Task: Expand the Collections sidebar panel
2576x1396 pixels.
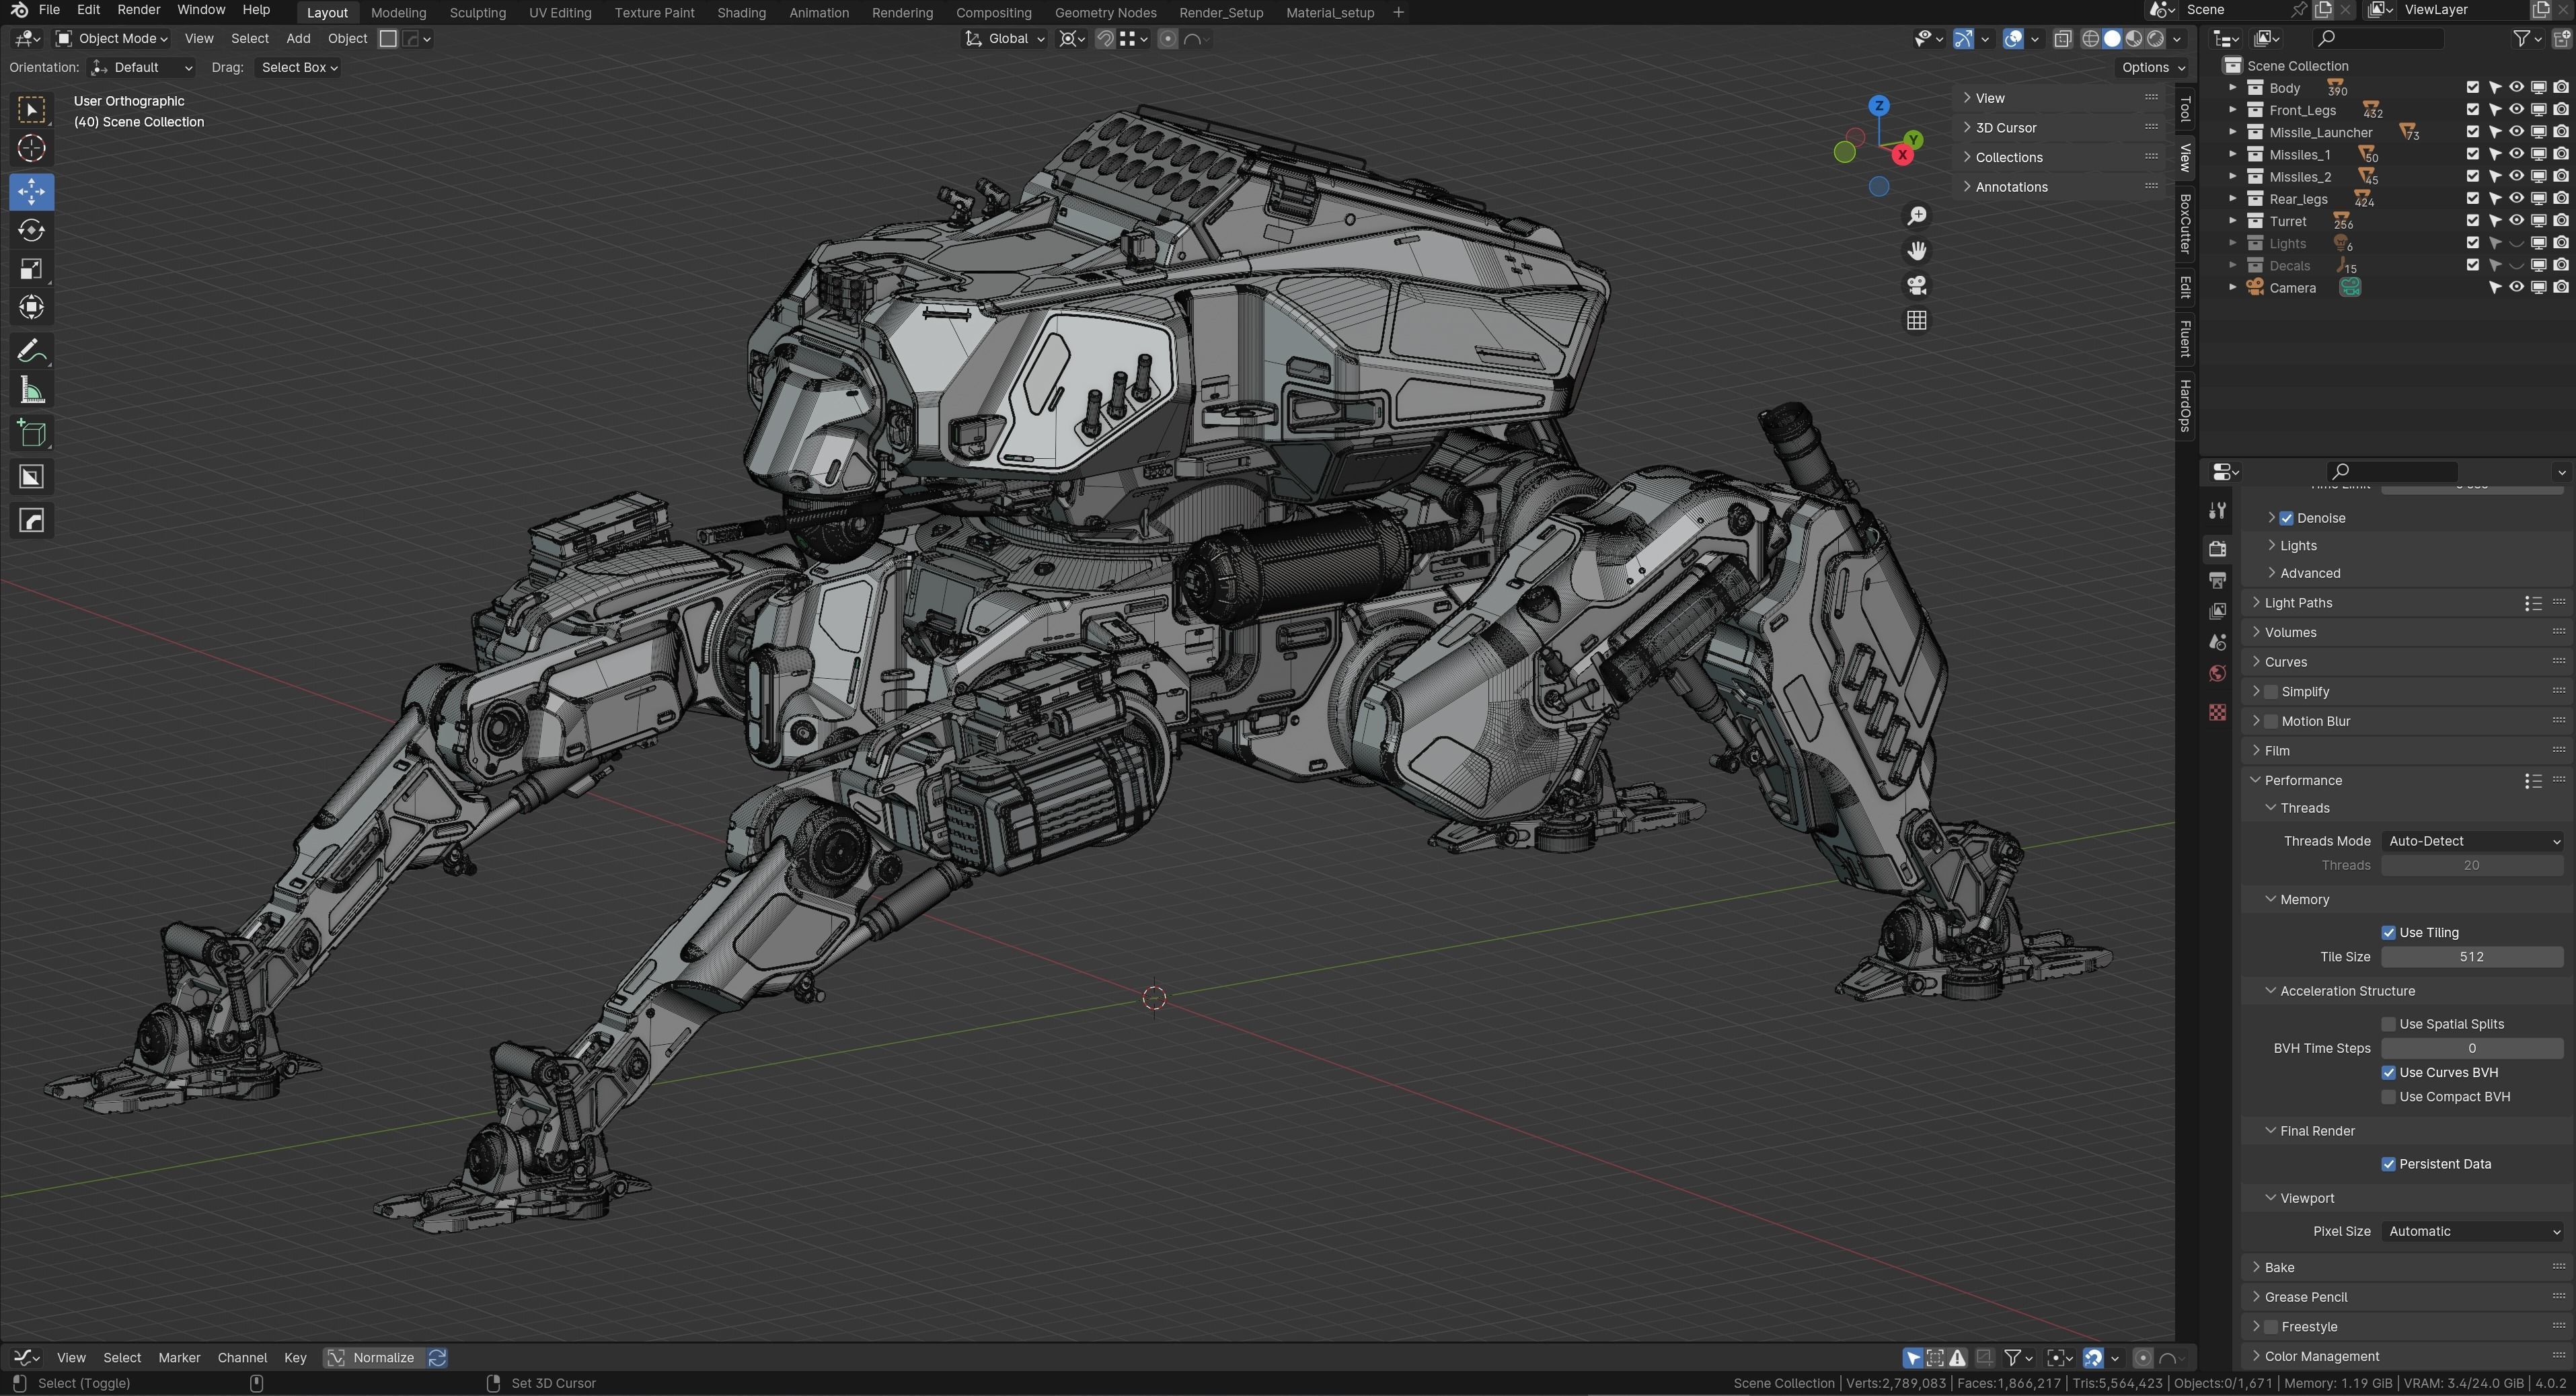Action: [2007, 157]
